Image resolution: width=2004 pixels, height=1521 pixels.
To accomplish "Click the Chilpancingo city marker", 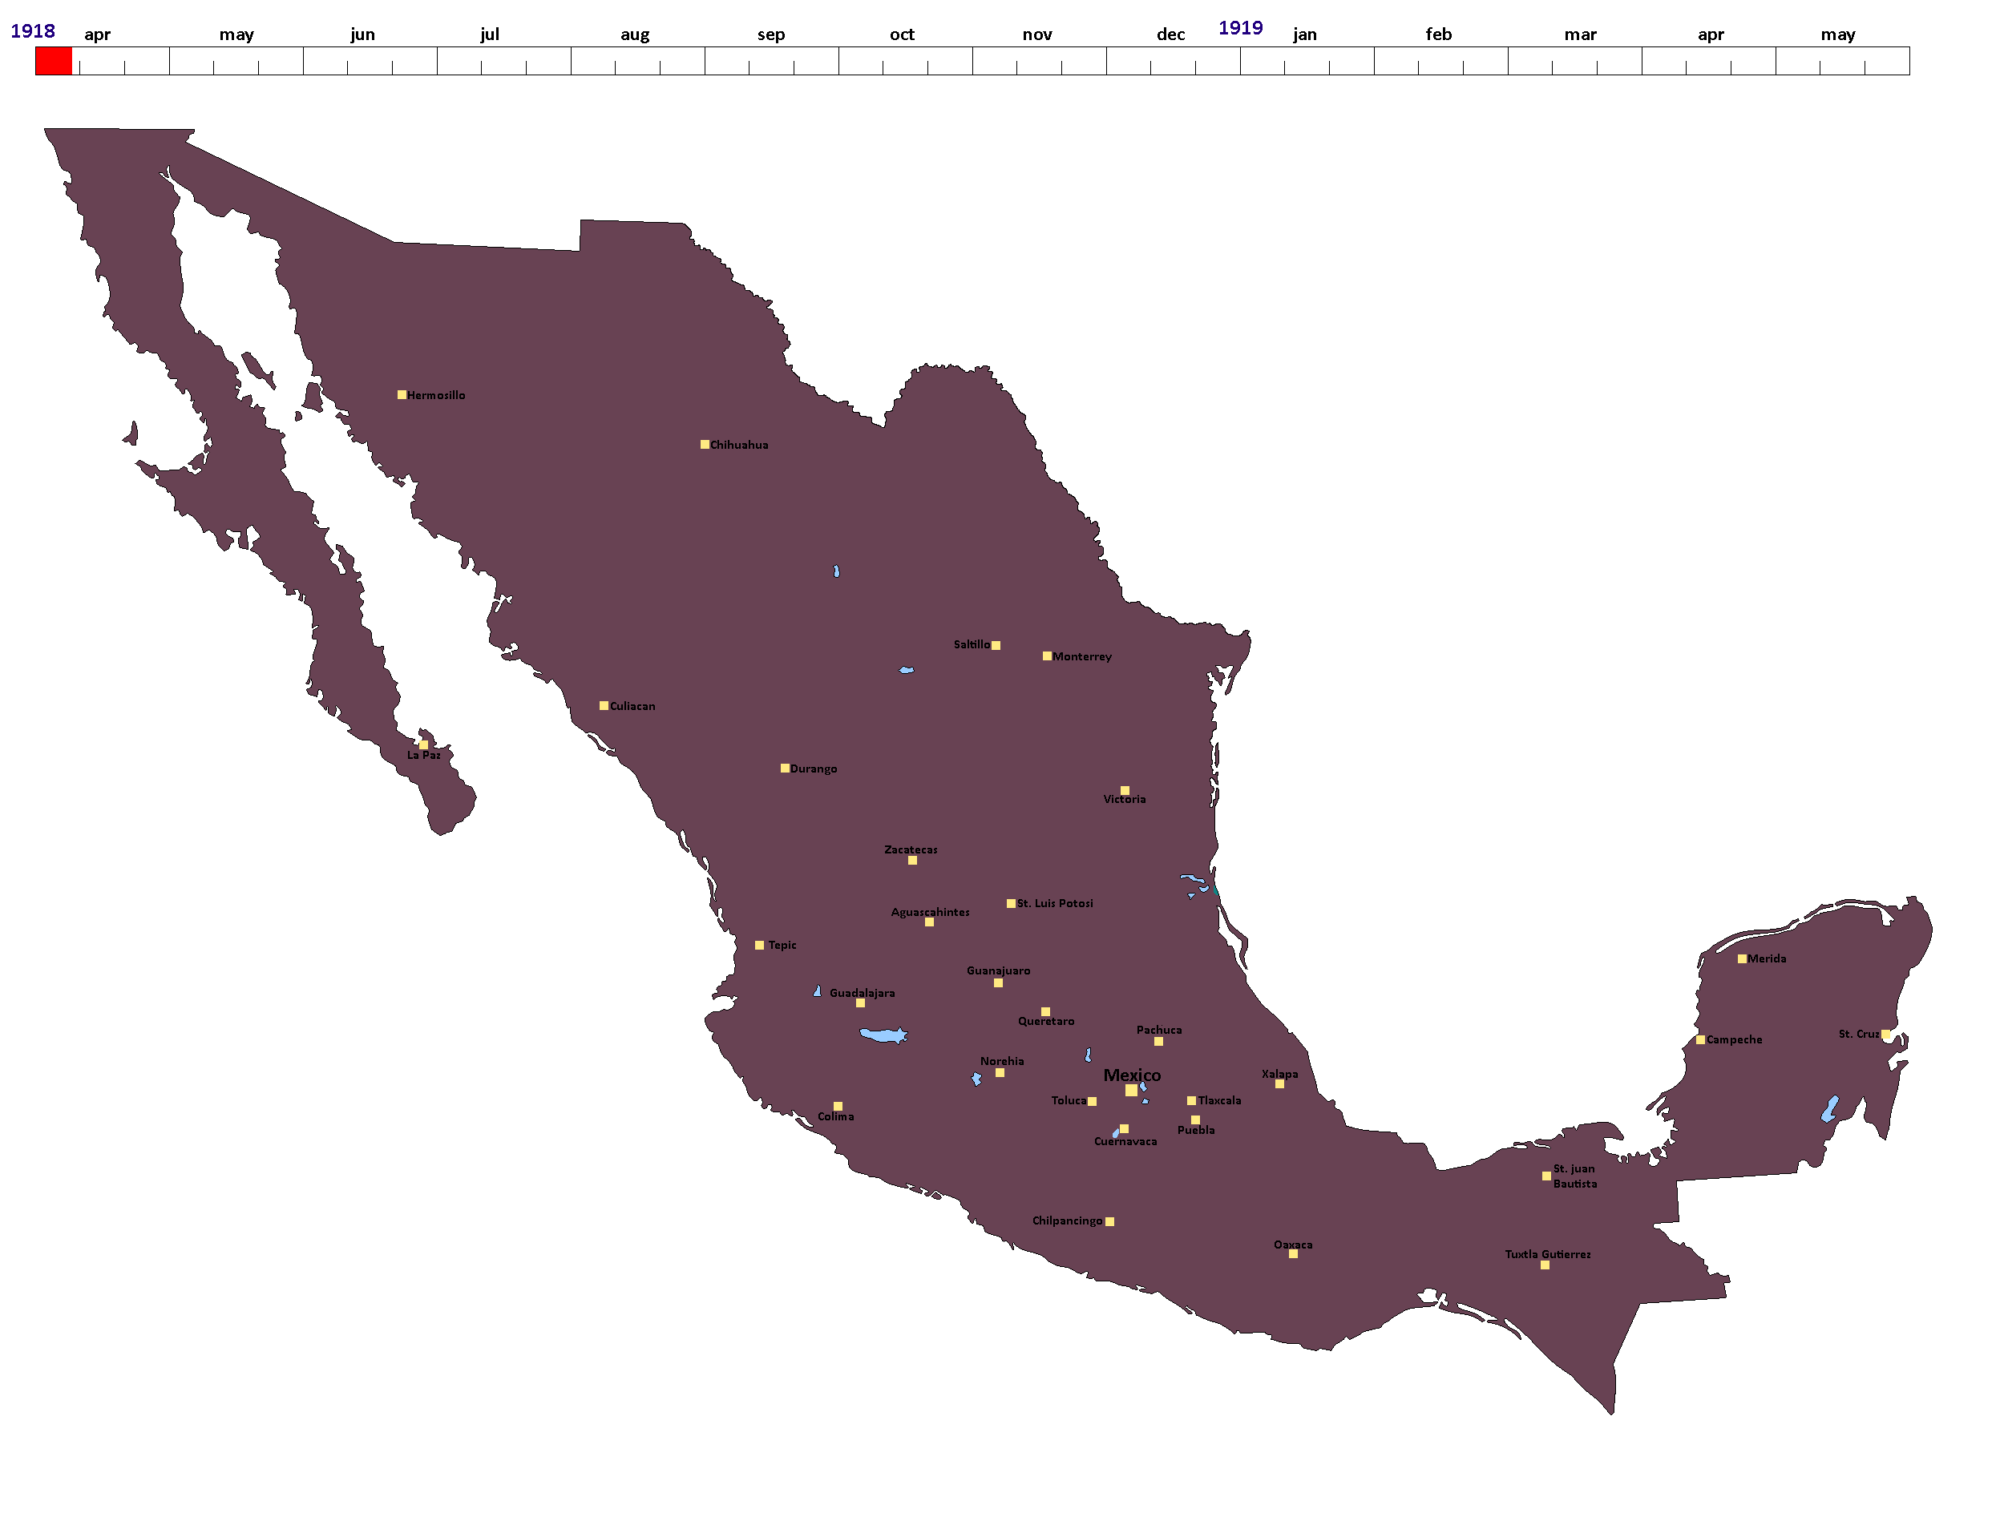I will [1109, 1221].
